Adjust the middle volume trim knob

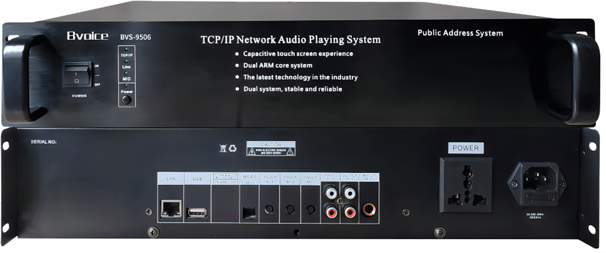coord(290,209)
